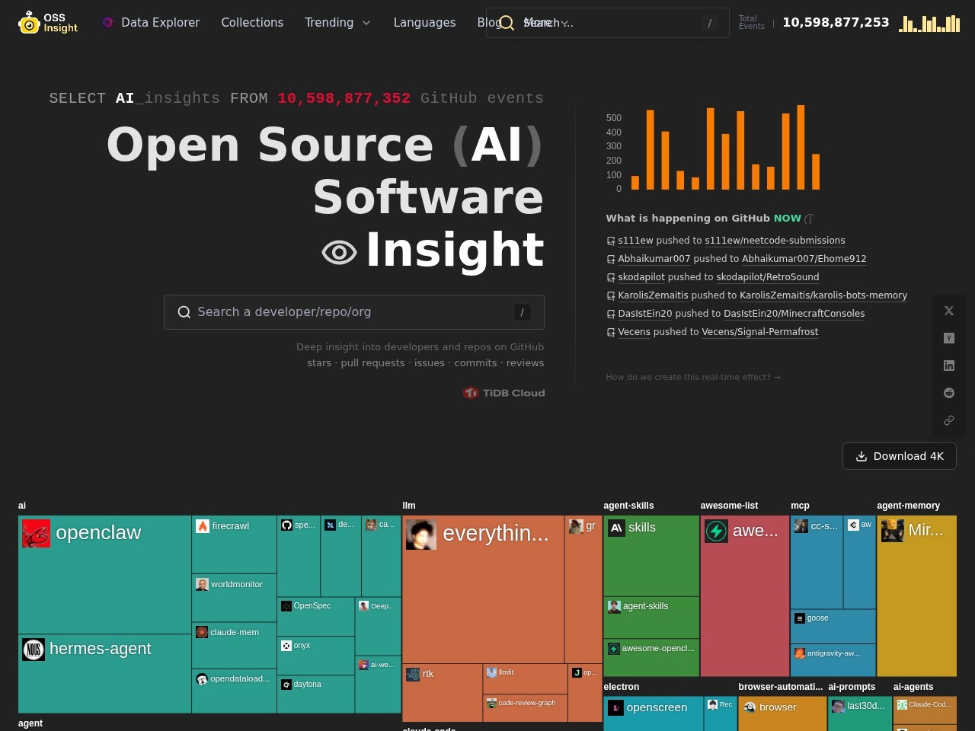Follow the real-time effect explanation link
975x731 pixels.
(x=692, y=377)
